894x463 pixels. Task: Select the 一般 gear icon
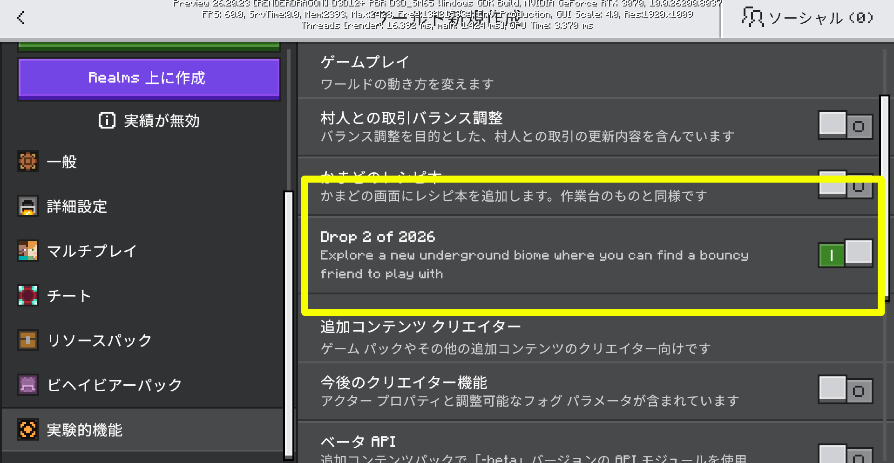point(28,162)
